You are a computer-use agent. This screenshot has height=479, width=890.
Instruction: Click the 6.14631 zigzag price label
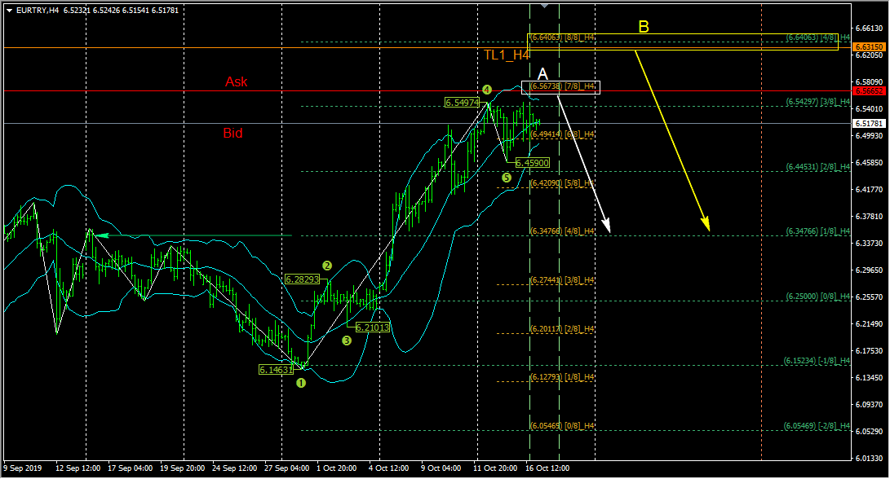276,370
